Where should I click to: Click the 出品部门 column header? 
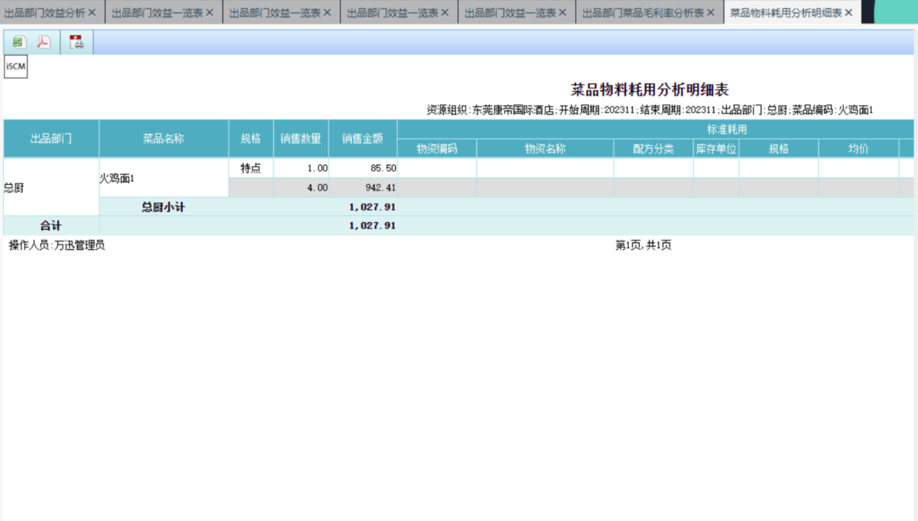[51, 139]
